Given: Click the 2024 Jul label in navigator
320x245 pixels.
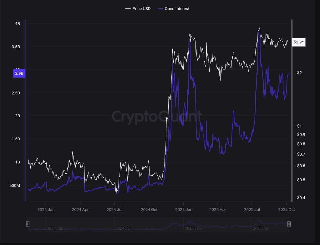Looking at the screenshot, I should point(123,228).
